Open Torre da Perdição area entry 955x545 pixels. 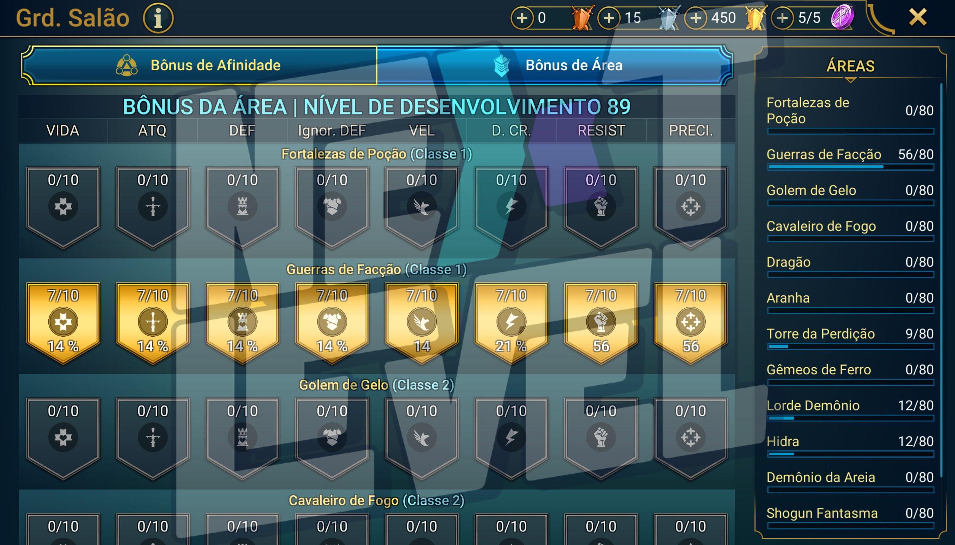(850, 337)
